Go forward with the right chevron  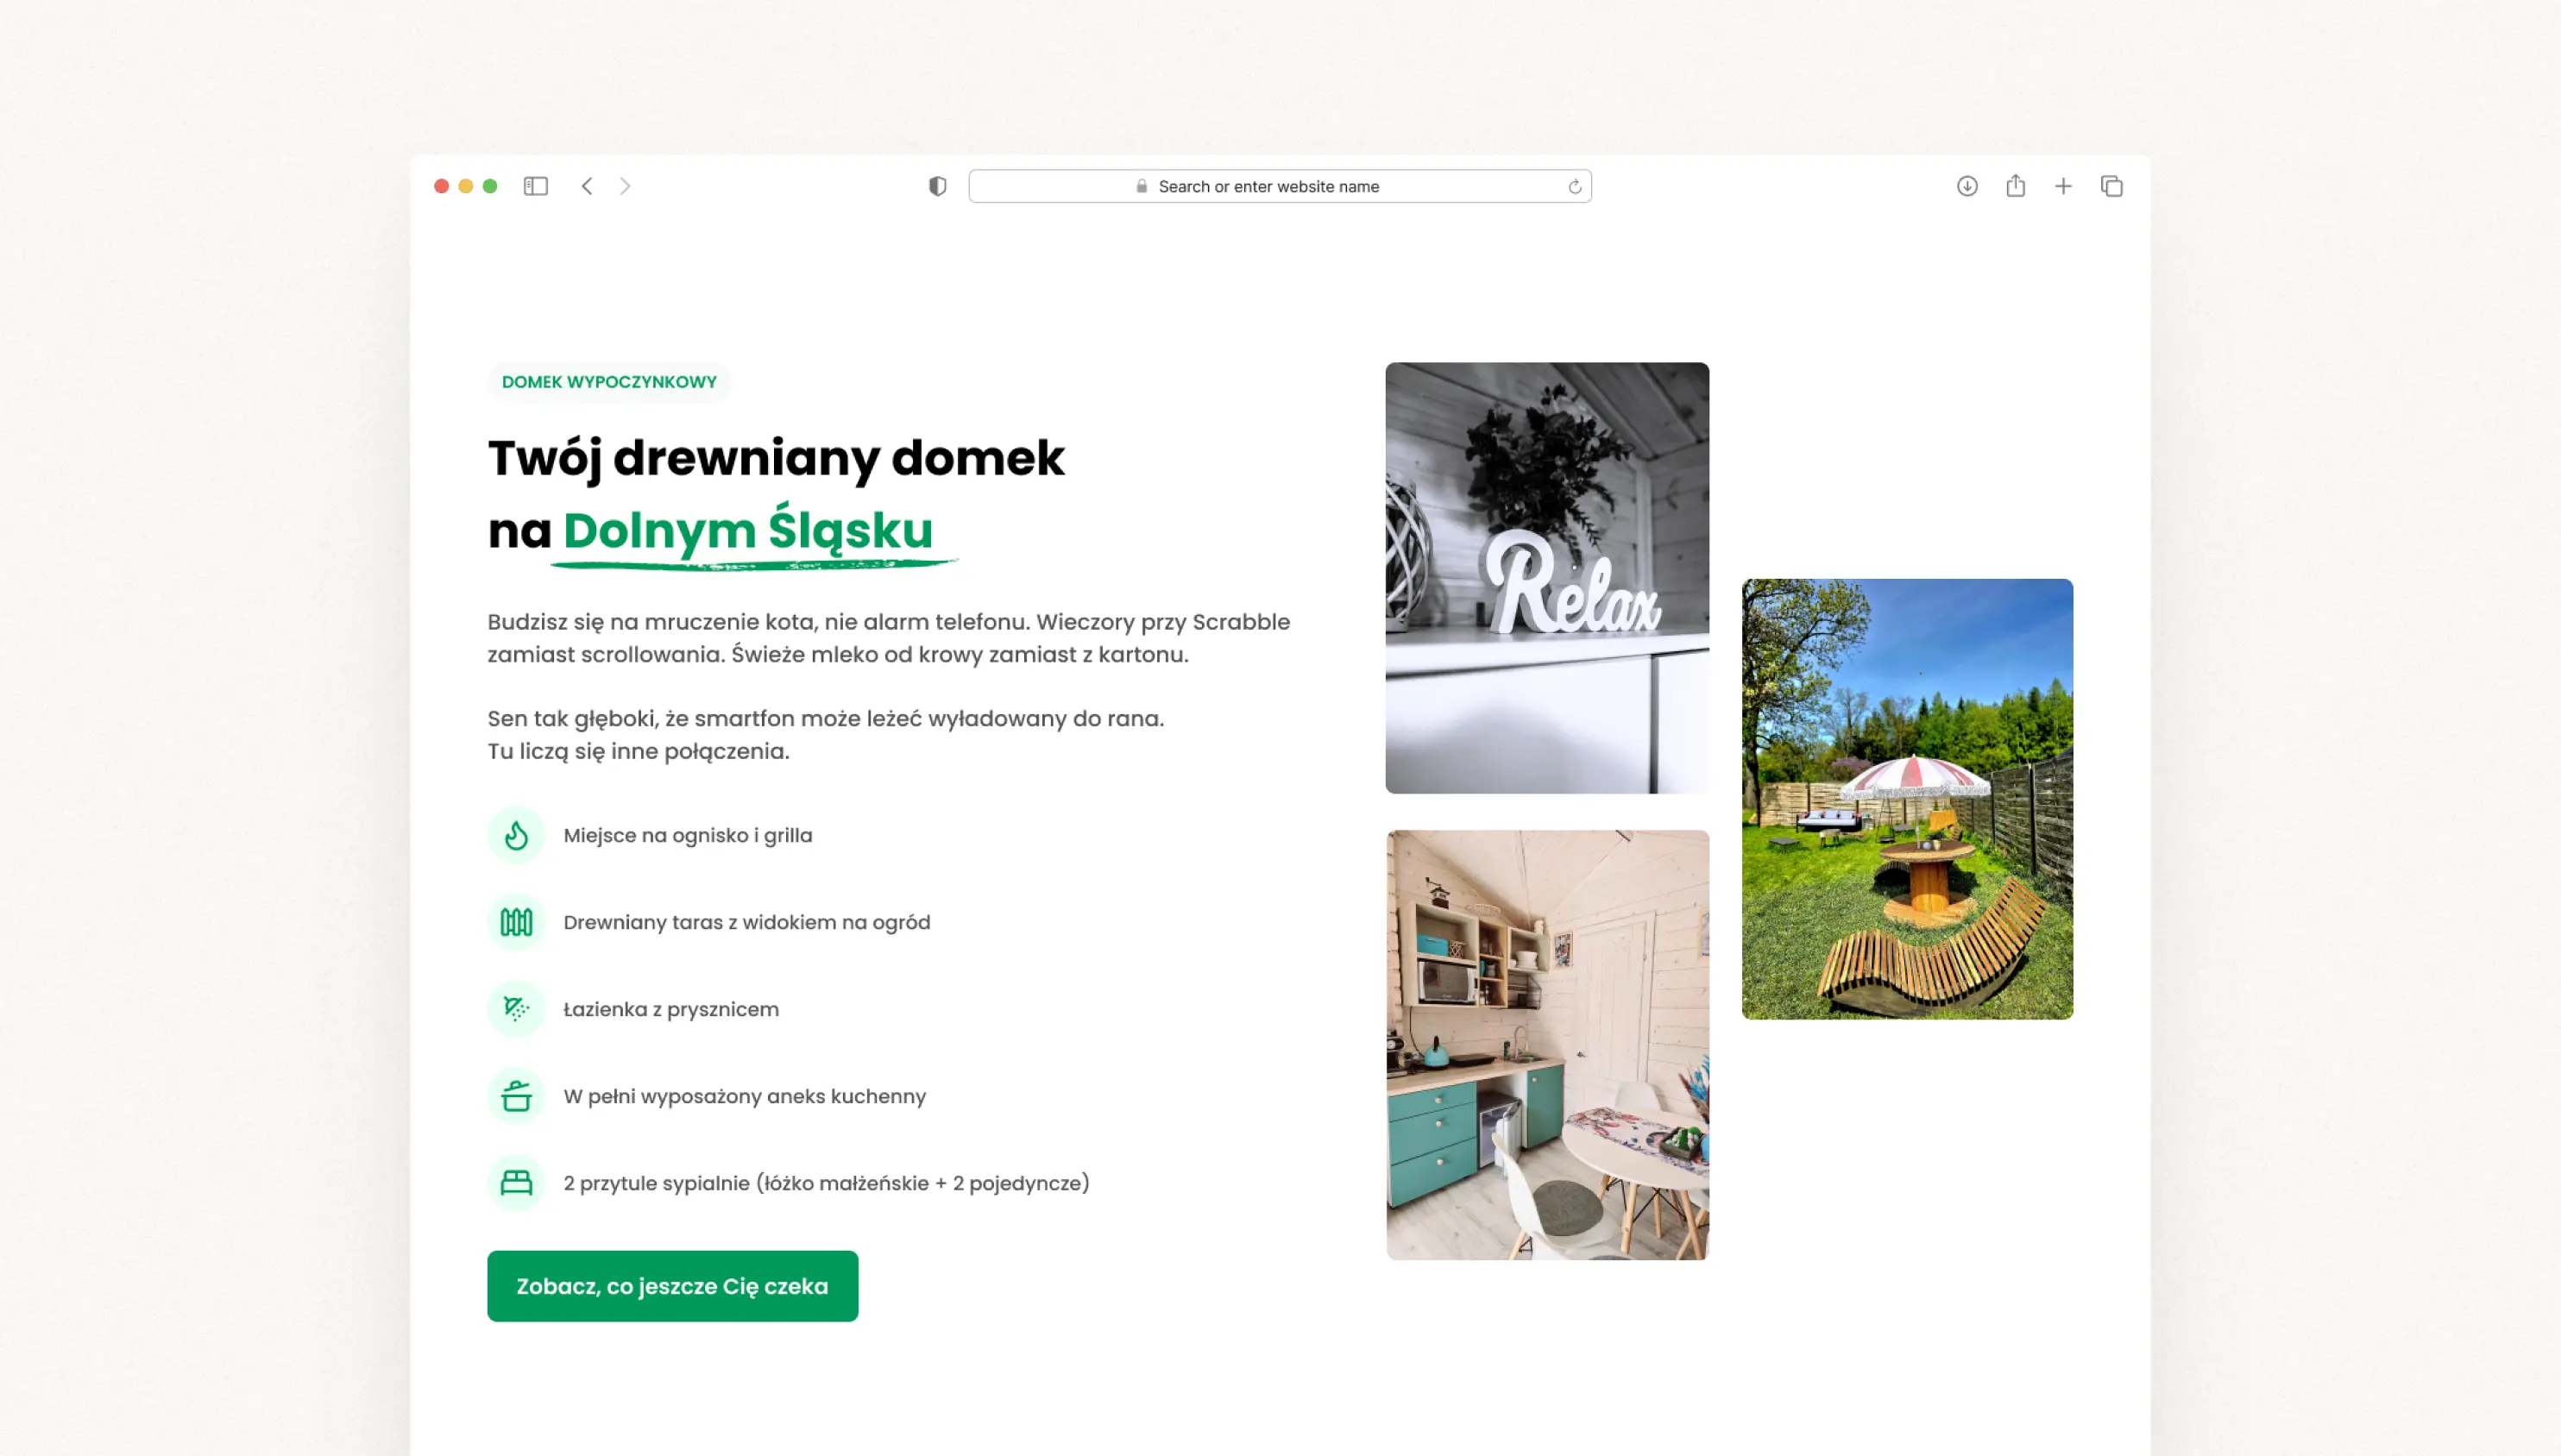(x=626, y=186)
